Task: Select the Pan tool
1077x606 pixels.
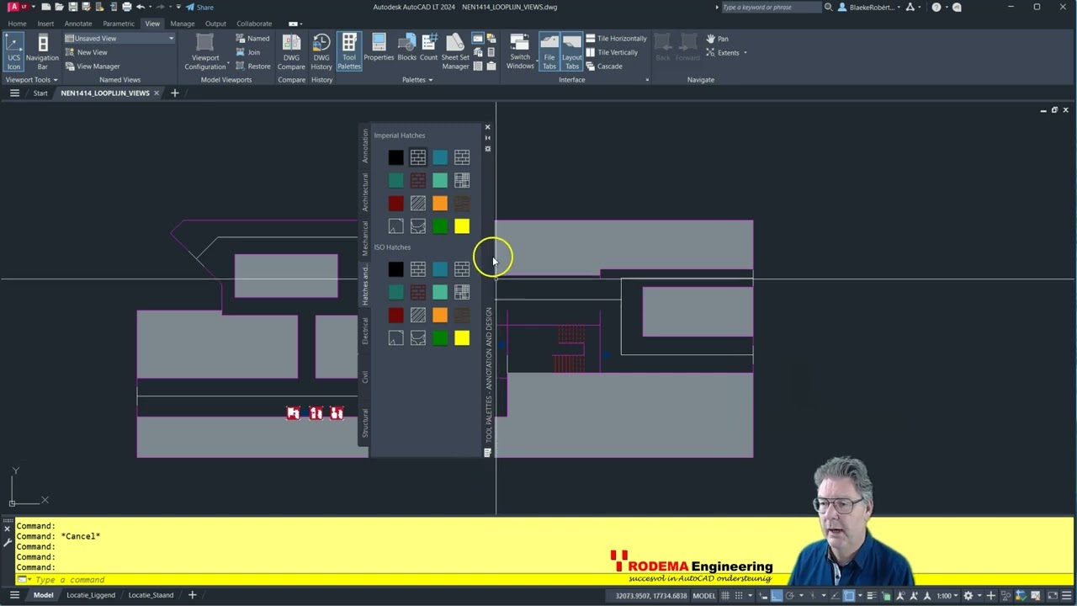Action: [x=718, y=39]
